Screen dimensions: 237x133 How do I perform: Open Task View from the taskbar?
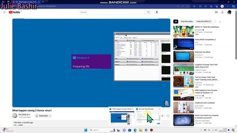click(x=118, y=130)
